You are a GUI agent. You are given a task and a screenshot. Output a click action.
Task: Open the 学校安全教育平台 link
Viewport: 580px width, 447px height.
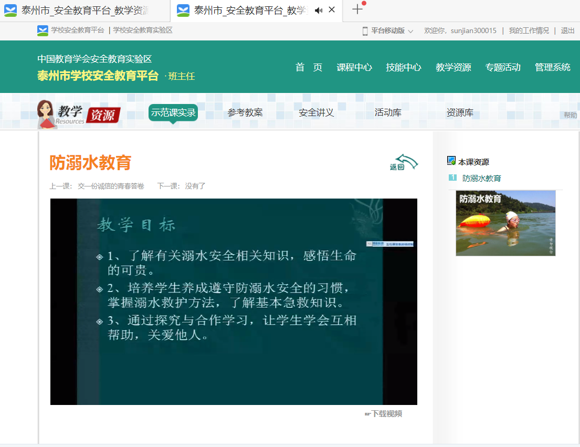click(x=78, y=30)
